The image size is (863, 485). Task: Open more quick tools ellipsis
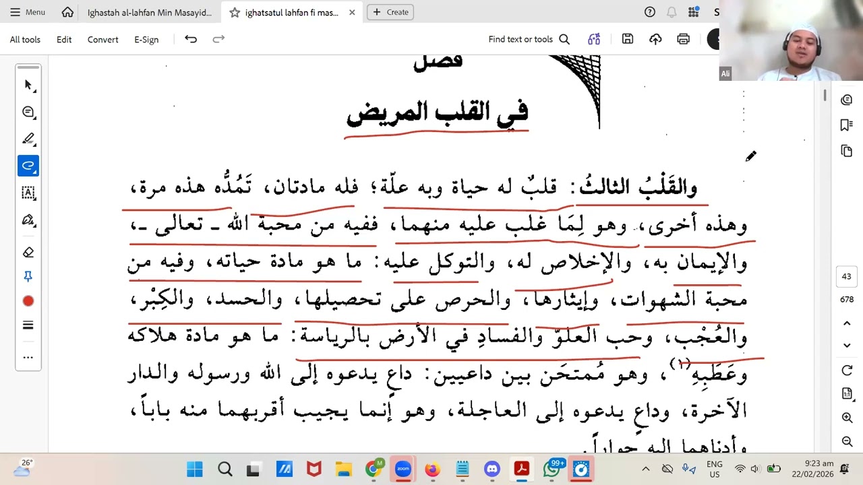[x=28, y=357]
